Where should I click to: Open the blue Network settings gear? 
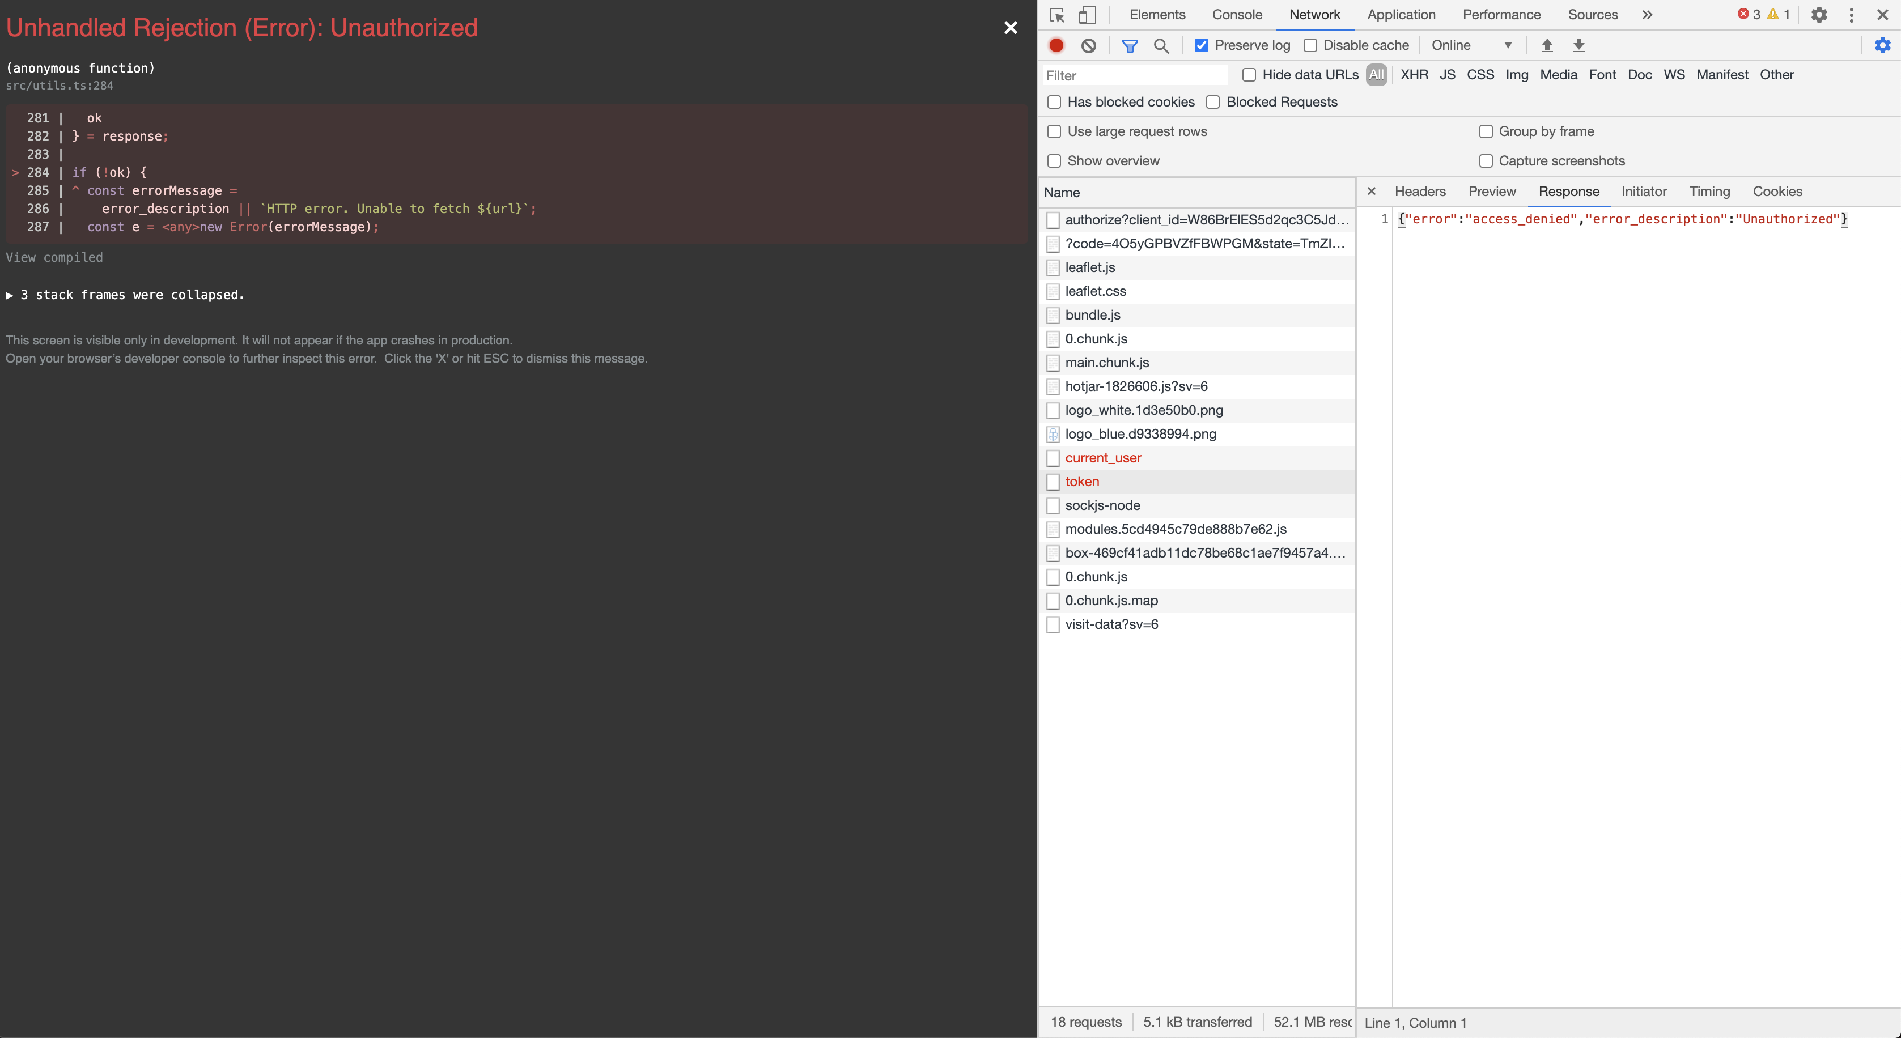[x=1882, y=46]
